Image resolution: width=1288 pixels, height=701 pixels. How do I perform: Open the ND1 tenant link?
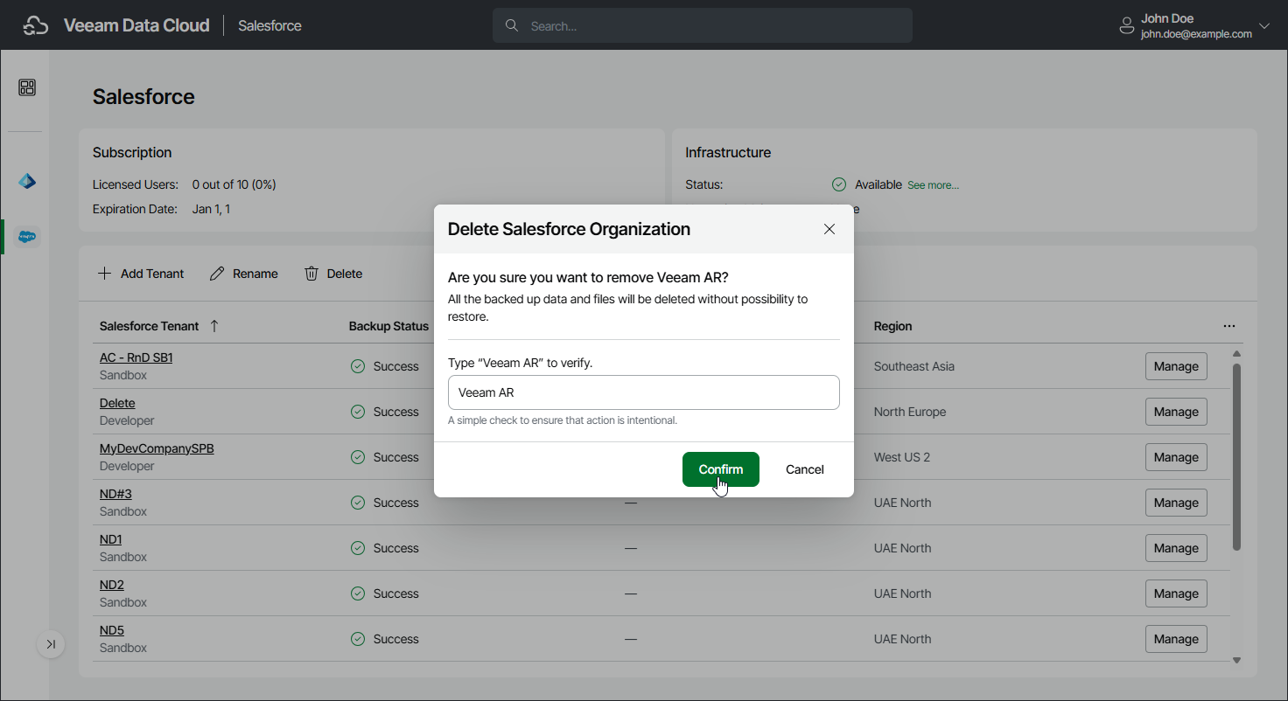point(111,539)
